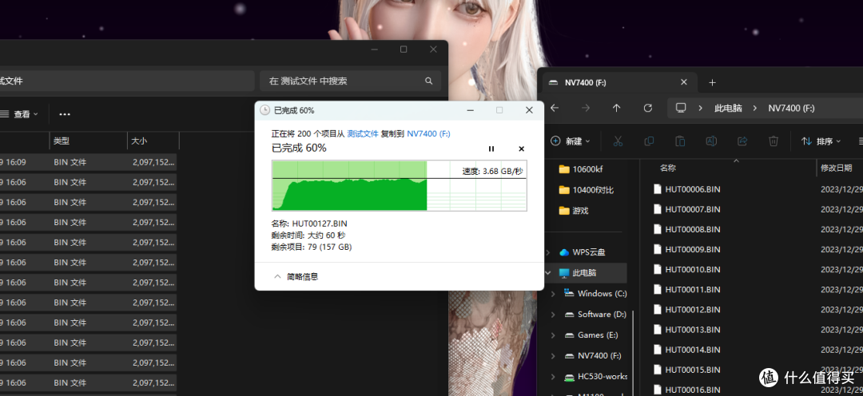Expand the NV7400 (F:) drive node

tap(553, 356)
